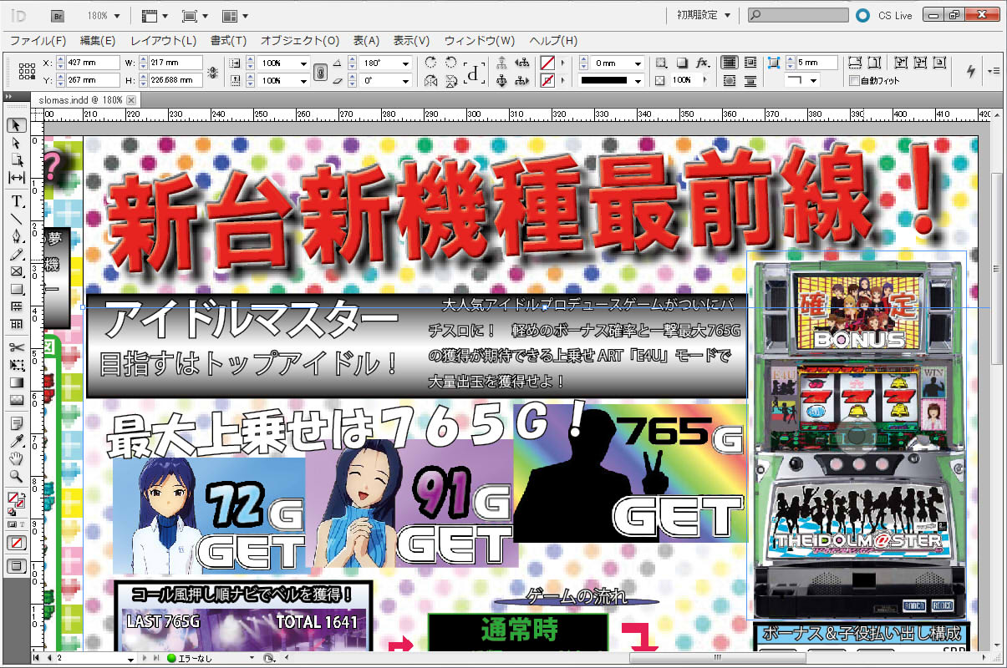Open scale X percentage dropdown
Image resolution: width=1007 pixels, height=668 pixels.
304,63
